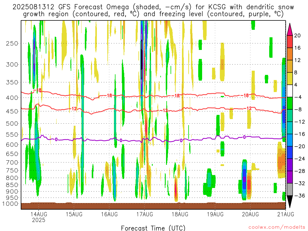The image size is (308, 231).
Task: Click the black lower arrow on colorbar
Action: (x=290, y=202)
